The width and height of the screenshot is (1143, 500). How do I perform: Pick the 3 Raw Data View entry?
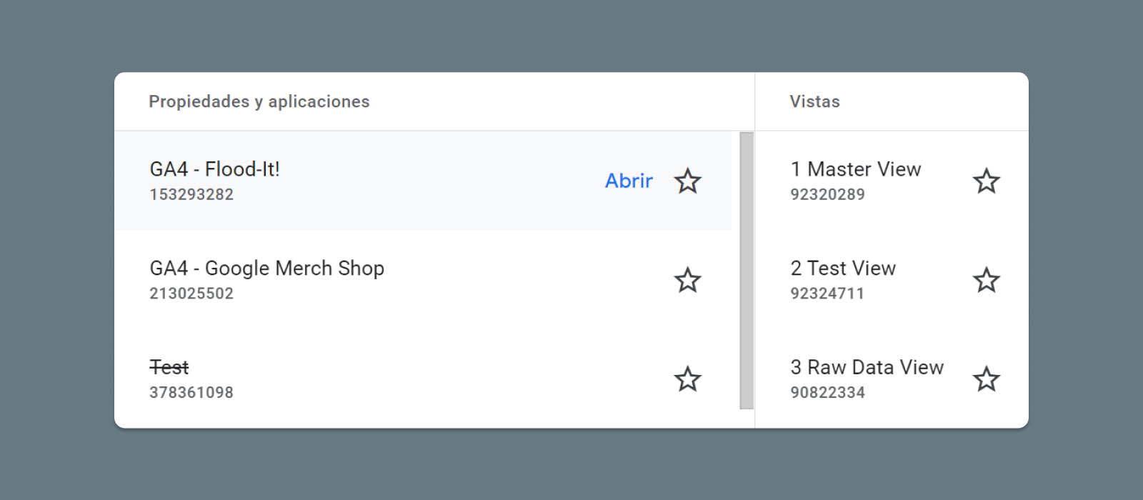867,367
